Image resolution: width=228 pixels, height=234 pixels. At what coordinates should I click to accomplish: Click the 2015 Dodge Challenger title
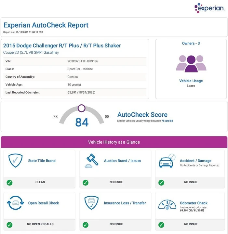62,45
